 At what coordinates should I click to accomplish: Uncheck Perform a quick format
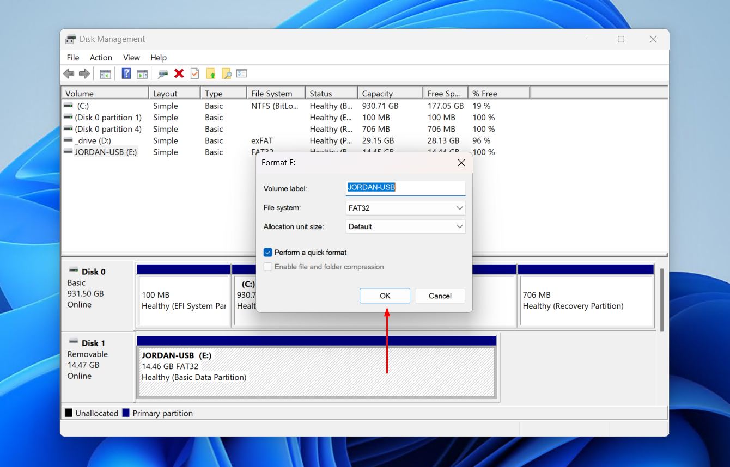tap(267, 252)
